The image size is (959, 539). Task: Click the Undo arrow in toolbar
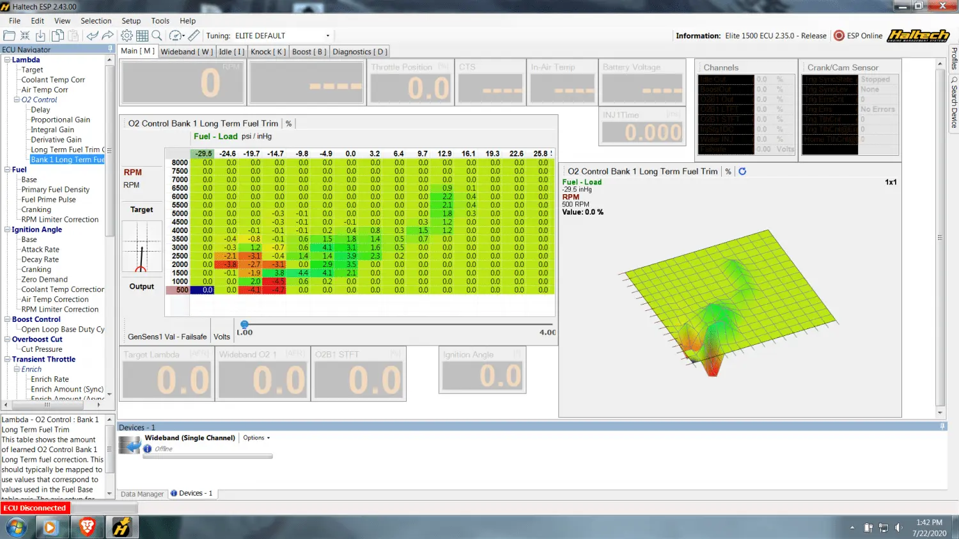(x=93, y=36)
